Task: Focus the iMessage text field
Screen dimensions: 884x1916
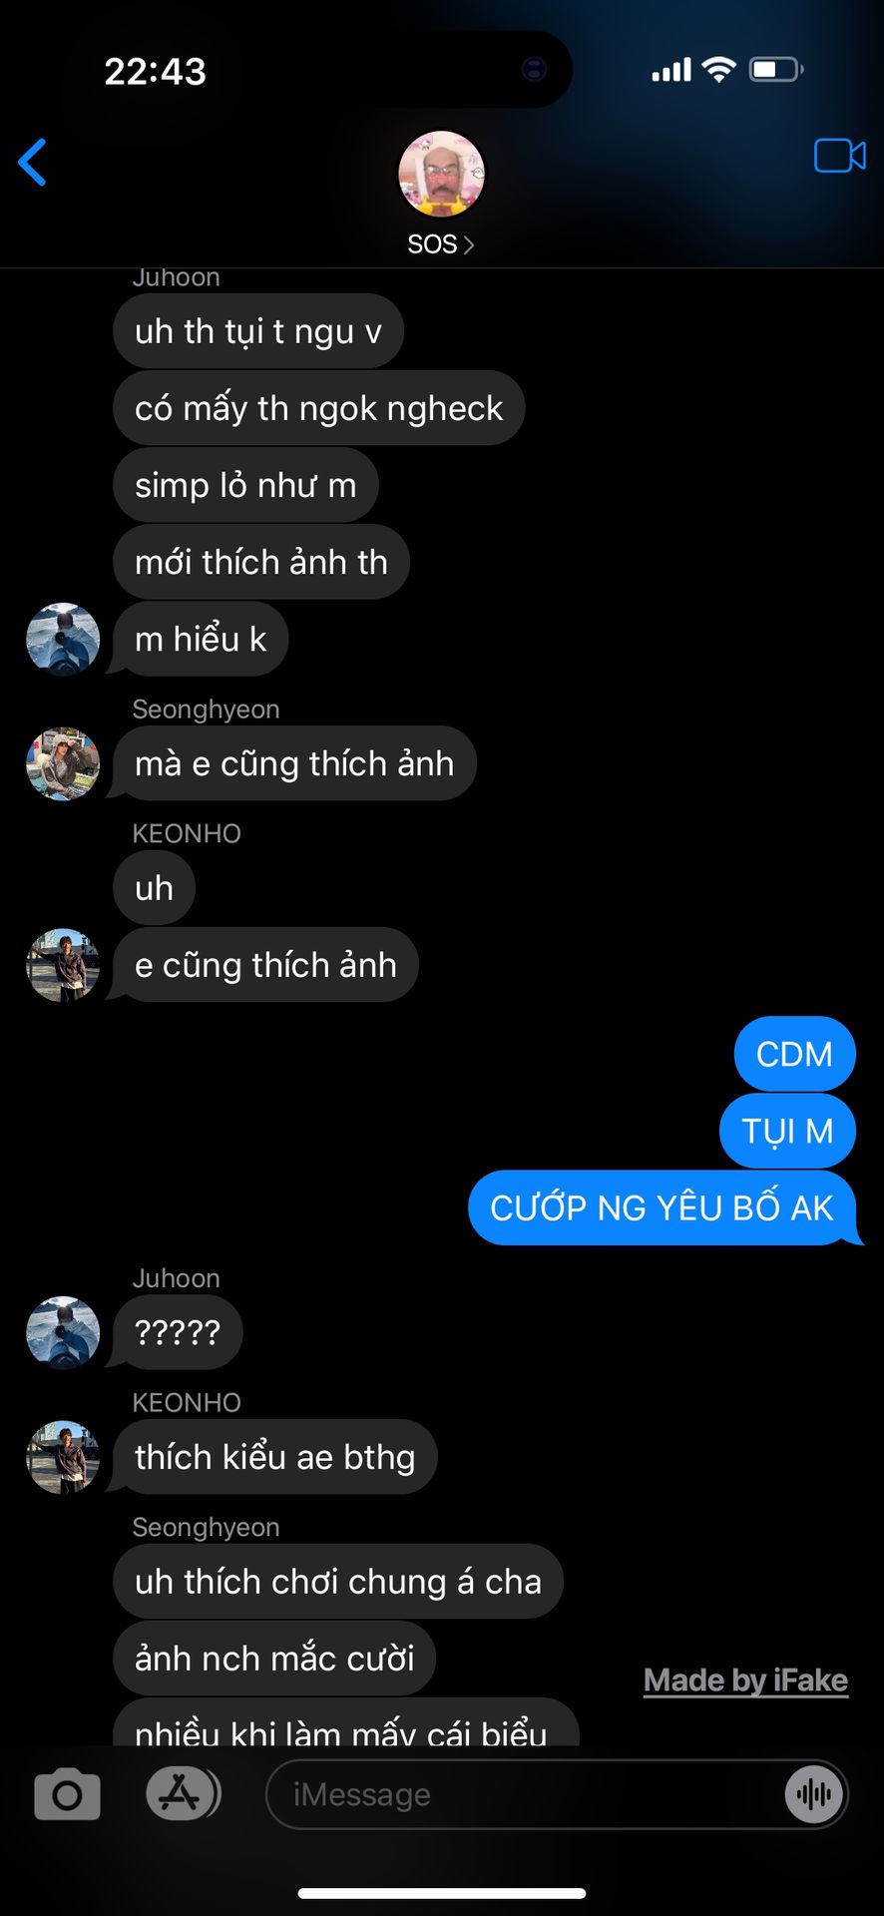Action: pyautogui.click(x=557, y=1794)
